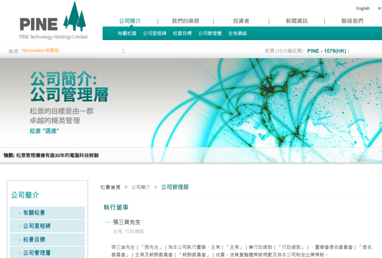
Task: Click 公司簡介 in the breadcrumb trail
Action: point(141,187)
